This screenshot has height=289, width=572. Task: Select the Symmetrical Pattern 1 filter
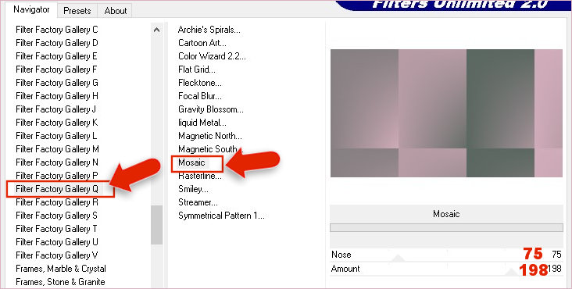pos(221,216)
